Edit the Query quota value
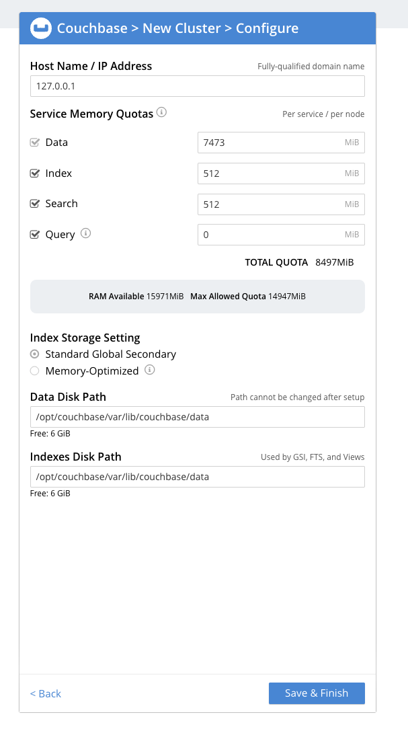Viewport: 408px width, 735px height. [x=281, y=234]
